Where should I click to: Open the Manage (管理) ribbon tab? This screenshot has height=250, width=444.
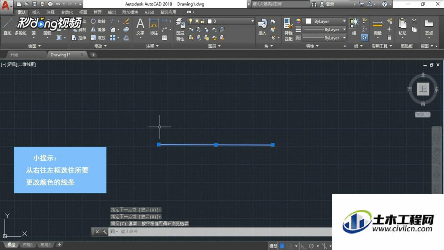98,12
